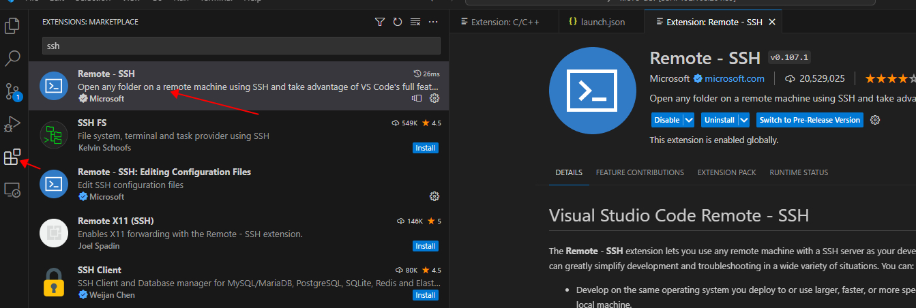The width and height of the screenshot is (916, 308).
Task: Install the SSH FS extension
Action: pyautogui.click(x=426, y=148)
